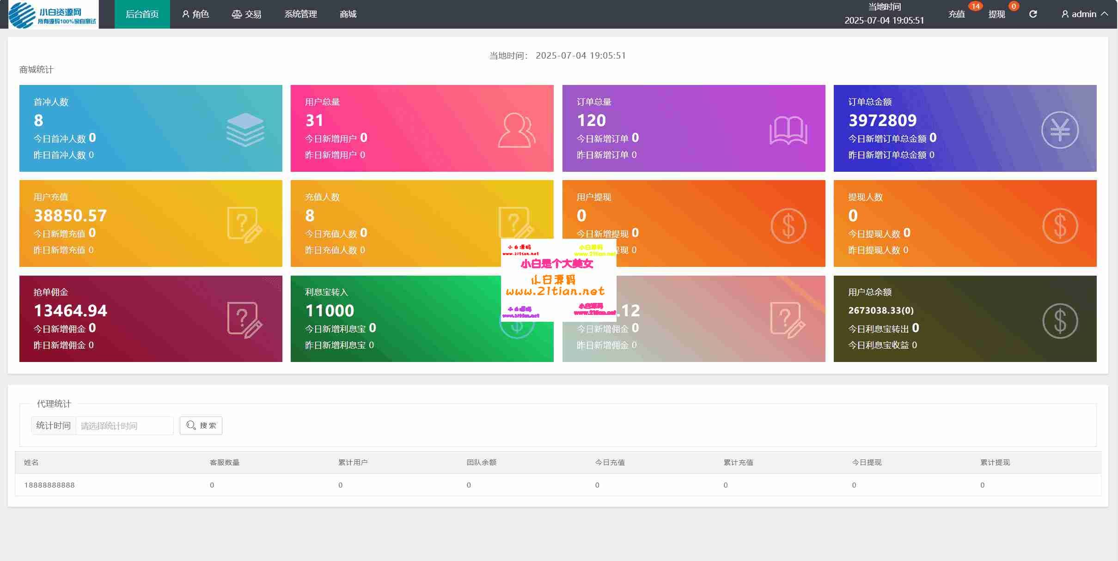The height and width of the screenshot is (561, 1118).
Task: Expand the 交易 menu
Action: [246, 14]
